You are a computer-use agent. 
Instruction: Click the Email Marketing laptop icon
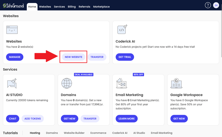(x=122, y=83)
